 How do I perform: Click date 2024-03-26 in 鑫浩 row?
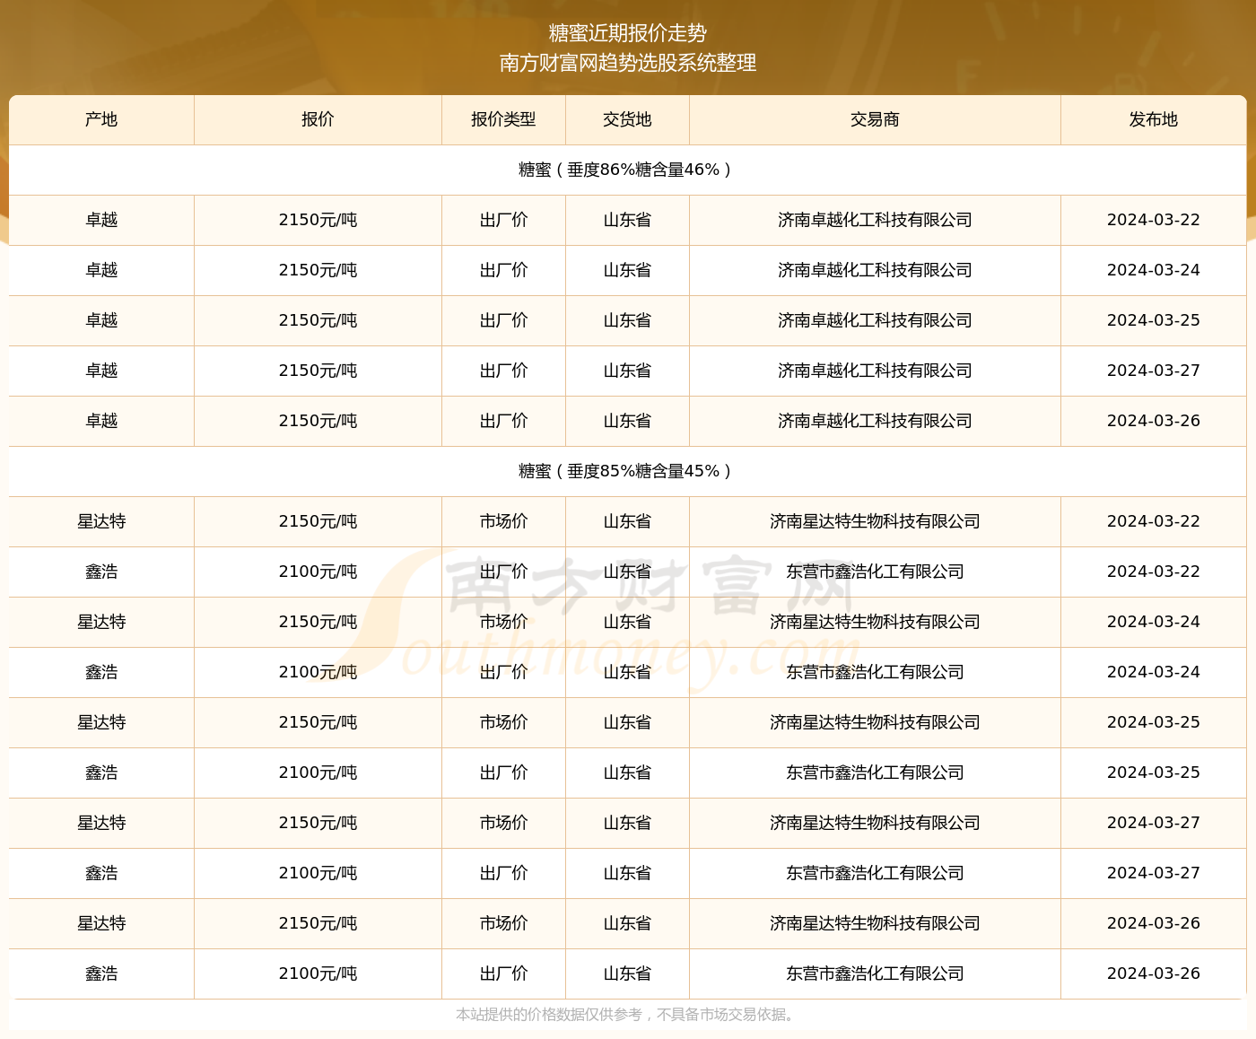click(1153, 974)
